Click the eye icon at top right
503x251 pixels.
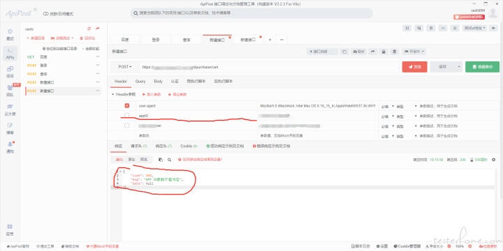tap(493, 28)
